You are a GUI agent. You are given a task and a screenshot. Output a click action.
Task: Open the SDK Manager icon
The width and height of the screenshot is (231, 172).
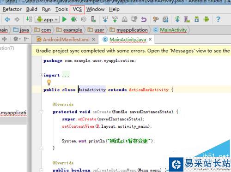196,19
